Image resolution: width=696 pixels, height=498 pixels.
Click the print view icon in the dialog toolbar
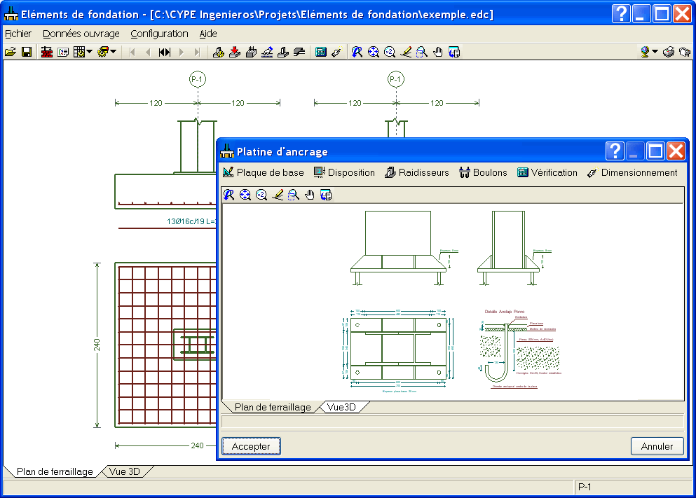[326, 195]
